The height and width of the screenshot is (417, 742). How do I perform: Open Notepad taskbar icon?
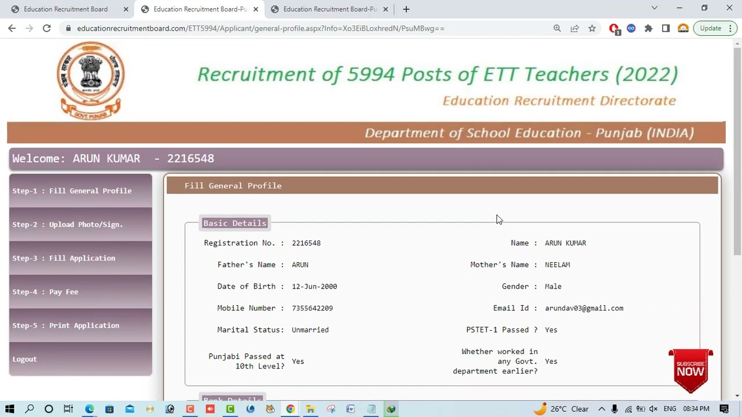(x=371, y=409)
